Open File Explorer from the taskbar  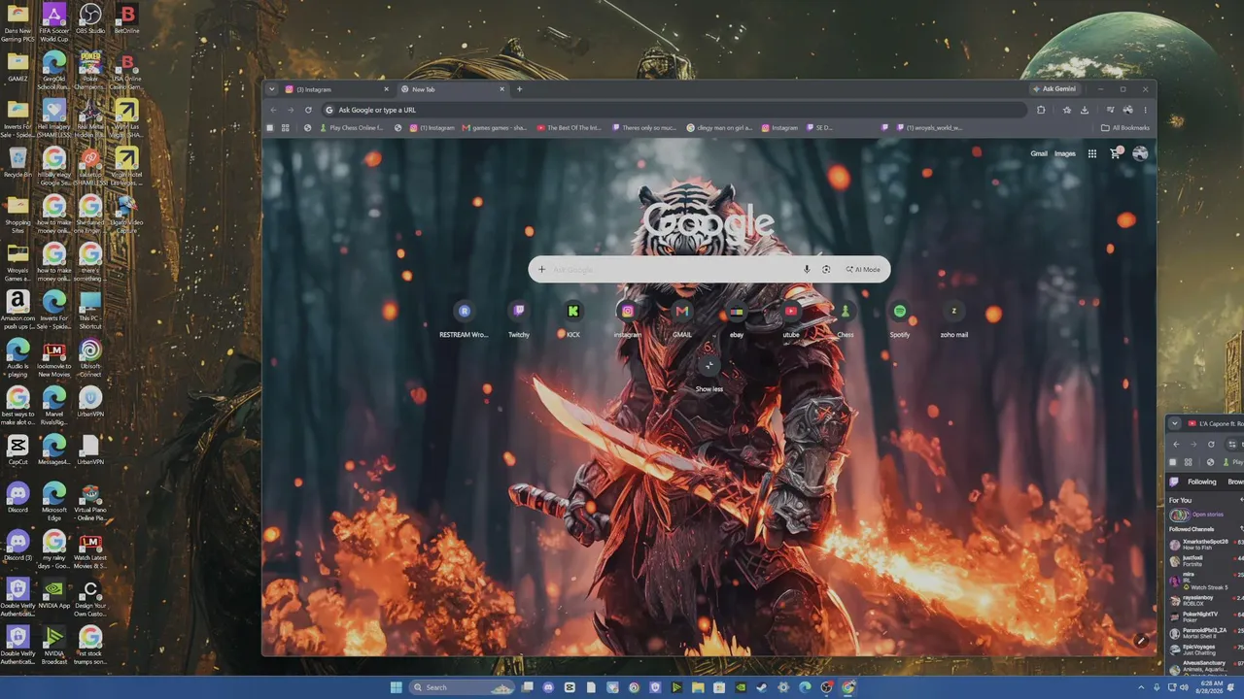pos(698,687)
